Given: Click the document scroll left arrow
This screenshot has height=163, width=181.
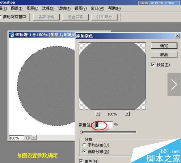Looking at the screenshot, I should pyautogui.click(x=34, y=138).
